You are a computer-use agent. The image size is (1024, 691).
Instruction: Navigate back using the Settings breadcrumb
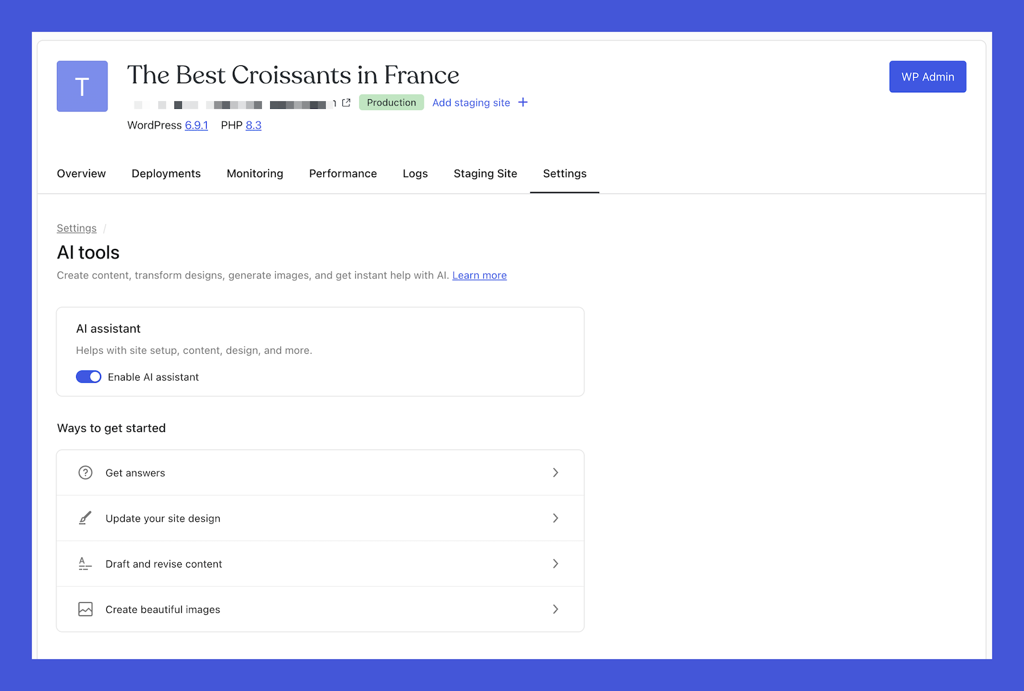point(76,228)
